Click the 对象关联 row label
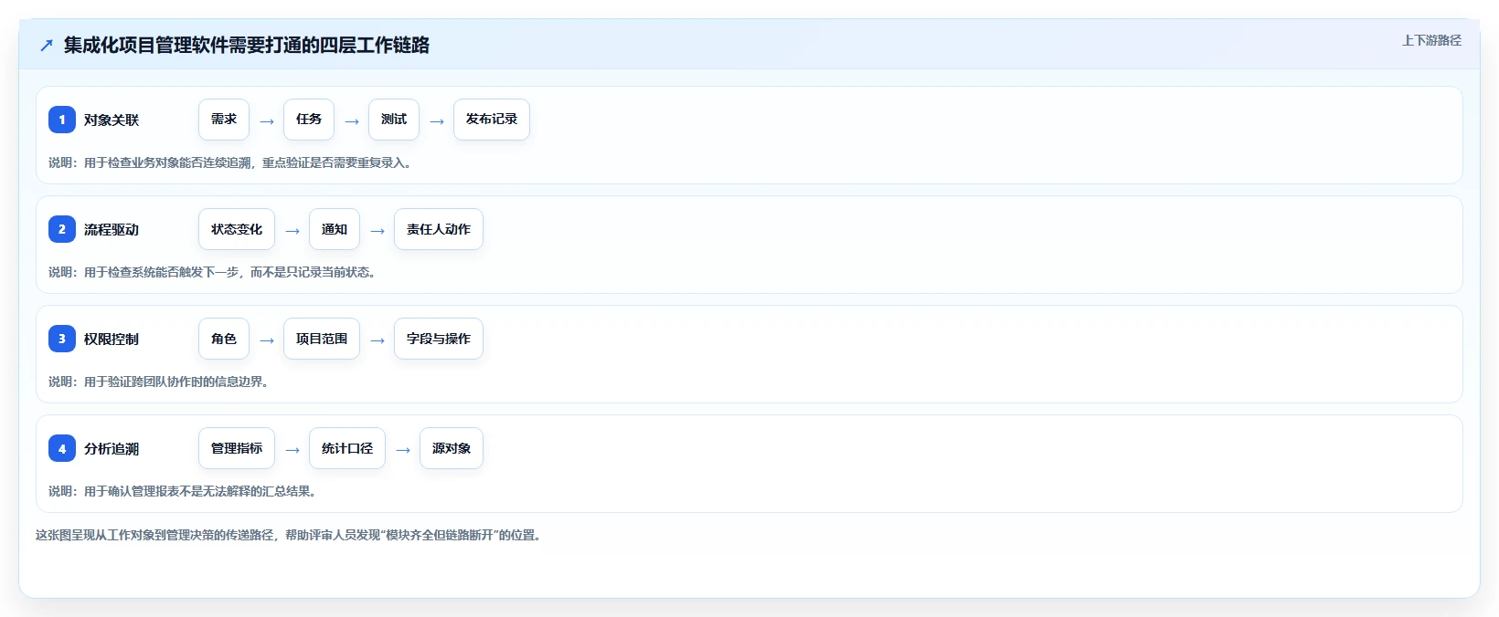This screenshot has width=1499, height=617. click(112, 120)
